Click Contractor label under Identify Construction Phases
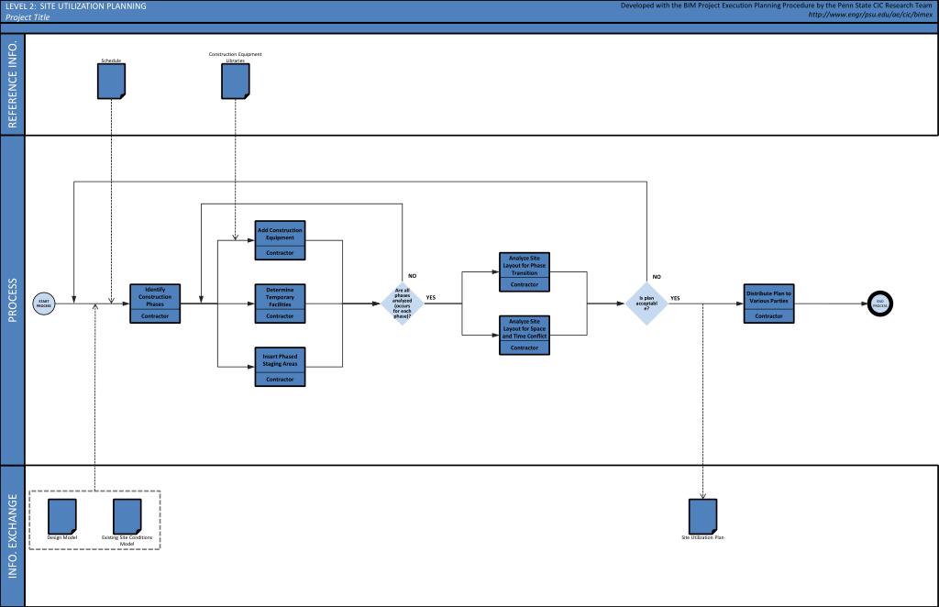The image size is (939, 607). click(x=155, y=316)
